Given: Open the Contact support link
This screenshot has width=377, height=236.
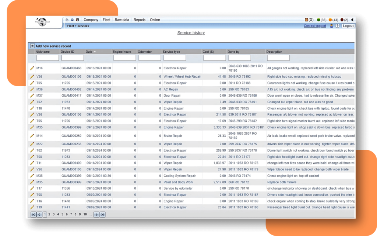Looking at the screenshot, I should click(x=315, y=26).
